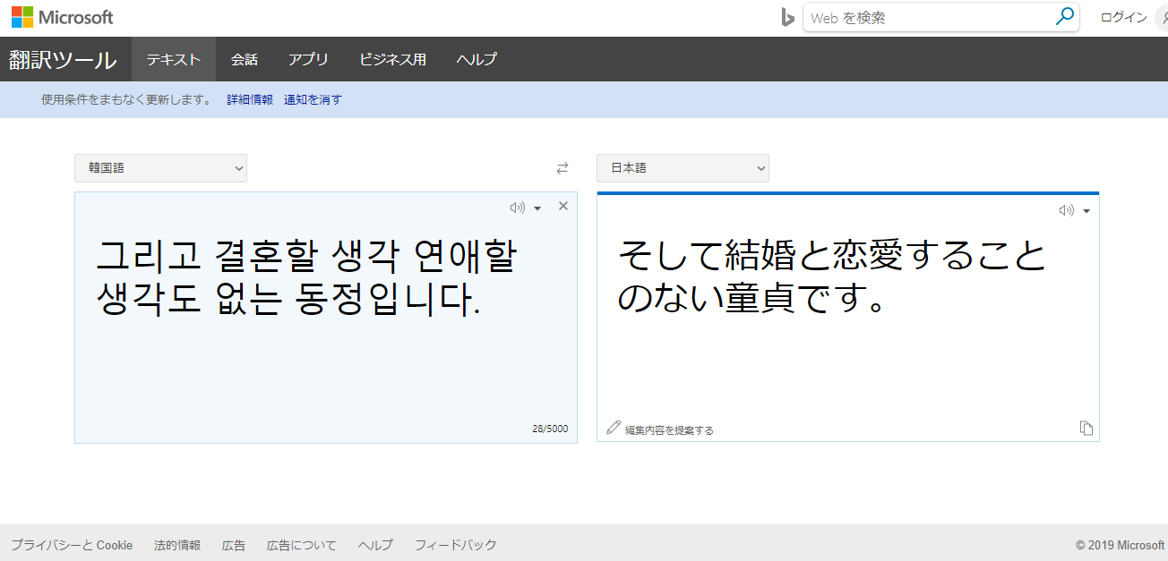
Task: Click the search magnifier icon
Action: [1065, 17]
